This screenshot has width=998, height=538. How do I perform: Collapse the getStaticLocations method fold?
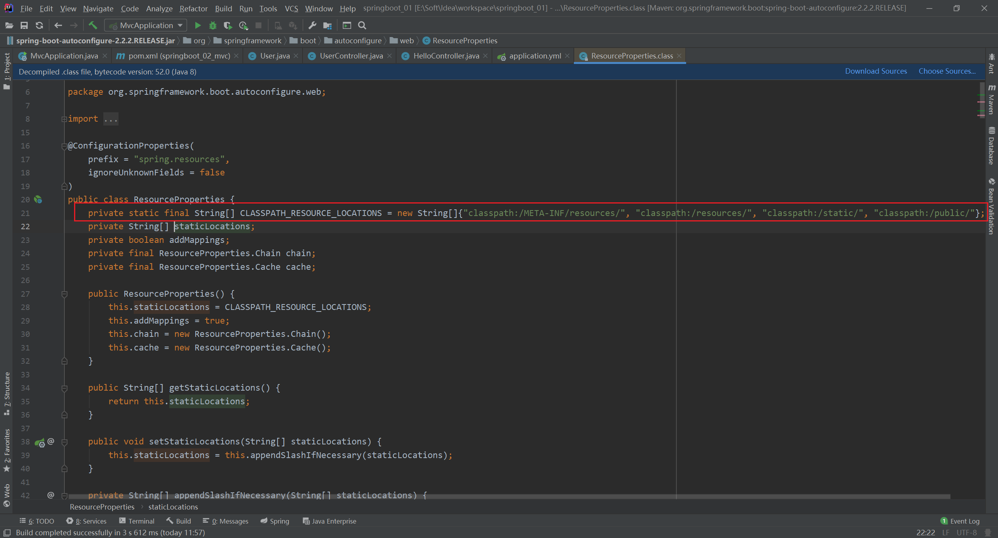tap(64, 388)
